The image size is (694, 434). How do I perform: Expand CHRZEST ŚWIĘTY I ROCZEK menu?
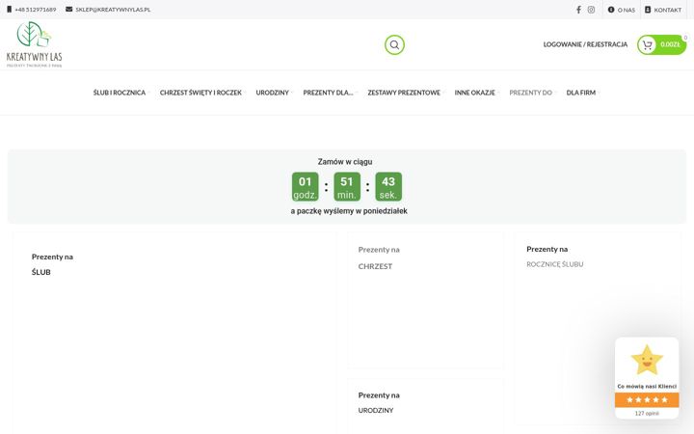pos(200,93)
